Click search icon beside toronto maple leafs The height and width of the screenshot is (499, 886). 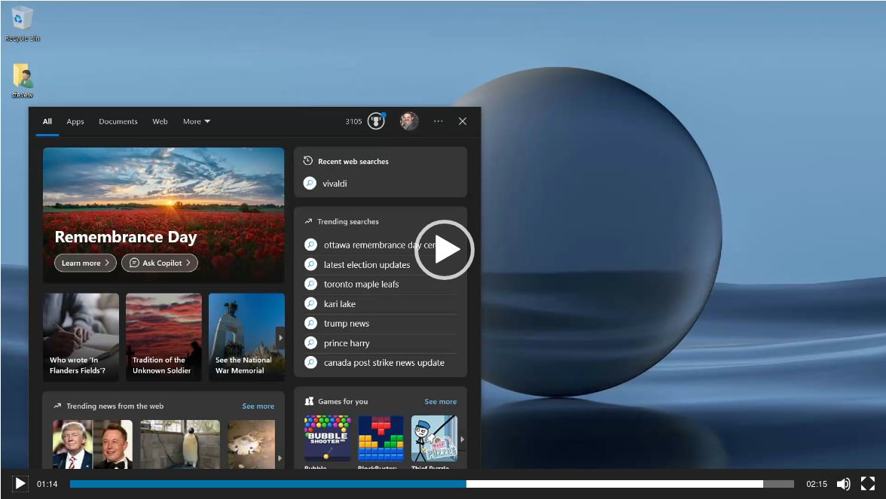click(x=310, y=284)
